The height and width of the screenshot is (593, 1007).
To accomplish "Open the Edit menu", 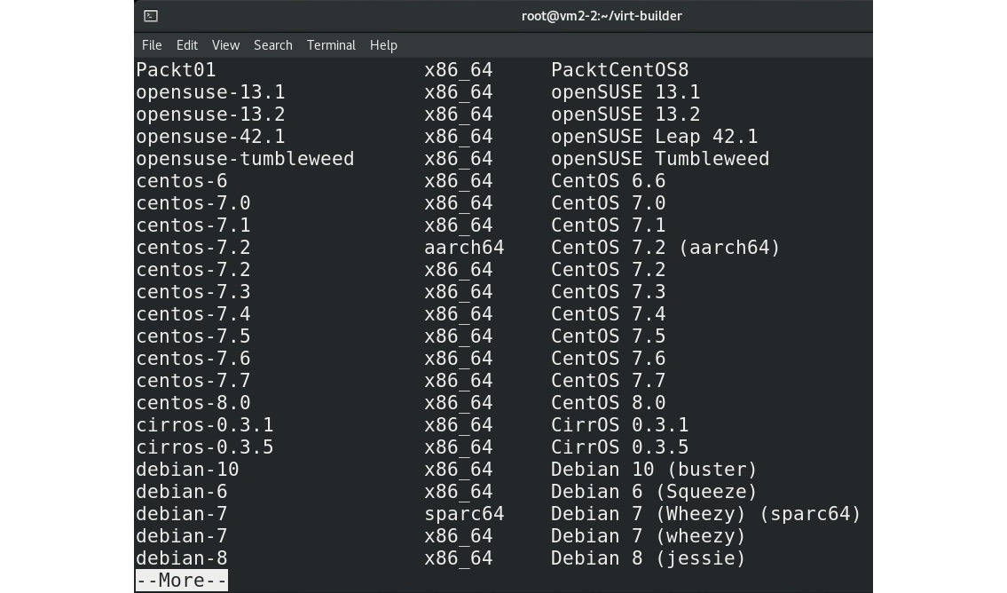I will 187,45.
